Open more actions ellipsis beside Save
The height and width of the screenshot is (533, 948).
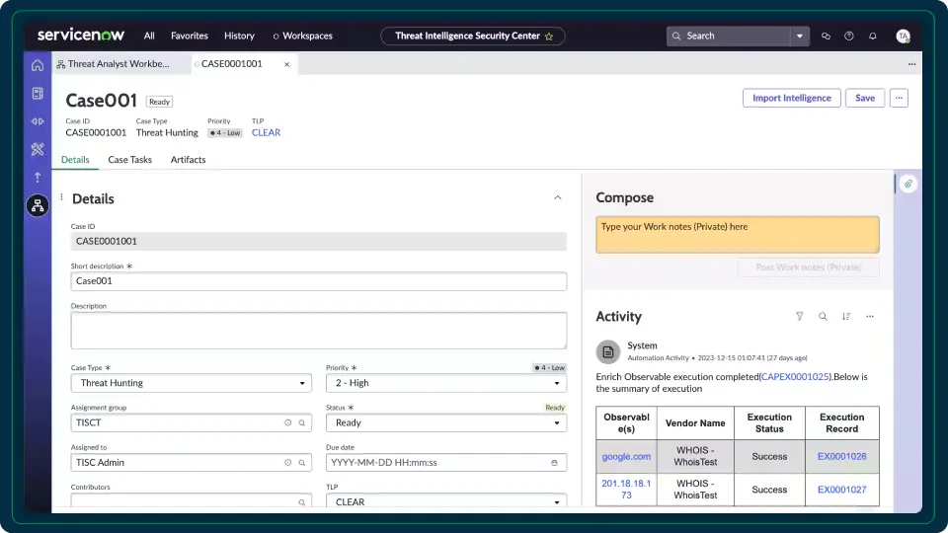[x=899, y=98]
